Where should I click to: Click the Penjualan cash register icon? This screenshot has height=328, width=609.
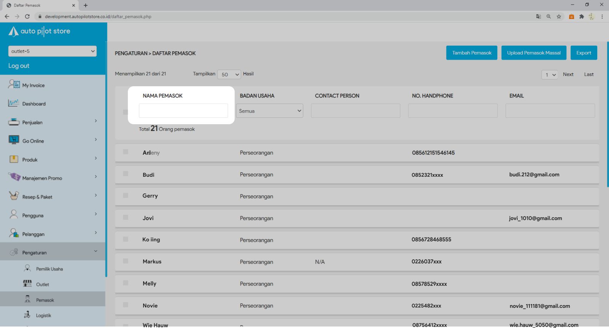coord(14,122)
